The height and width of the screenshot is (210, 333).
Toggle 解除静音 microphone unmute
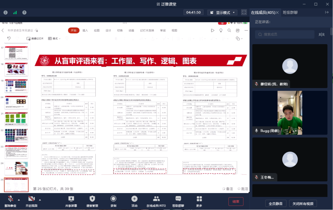point(10,199)
